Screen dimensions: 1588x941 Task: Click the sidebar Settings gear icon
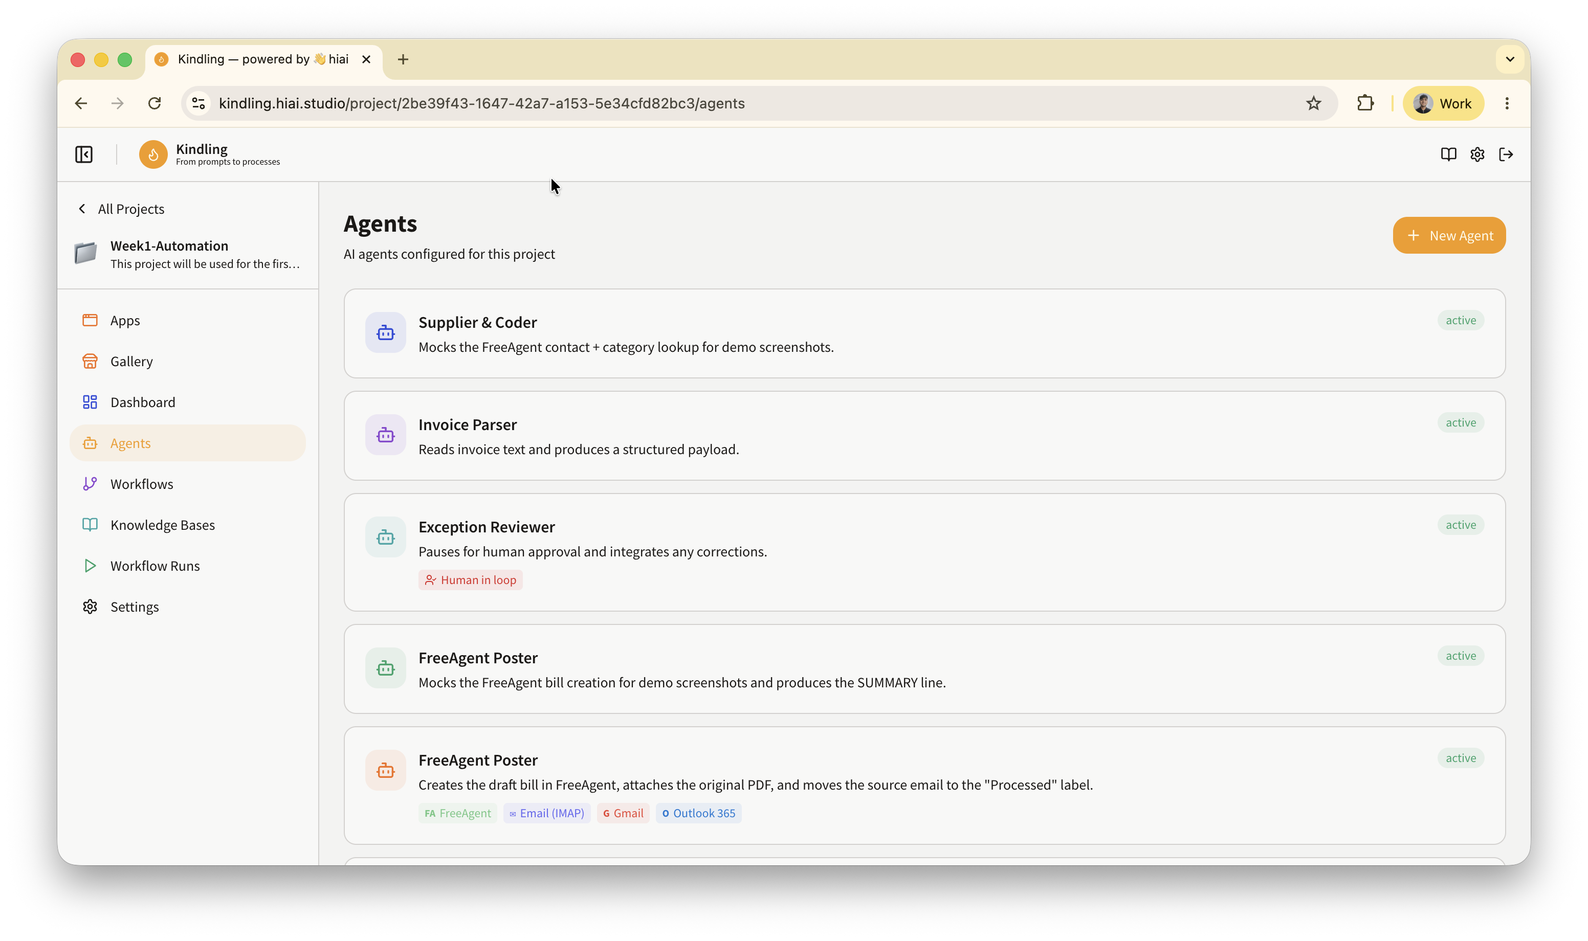[90, 606]
